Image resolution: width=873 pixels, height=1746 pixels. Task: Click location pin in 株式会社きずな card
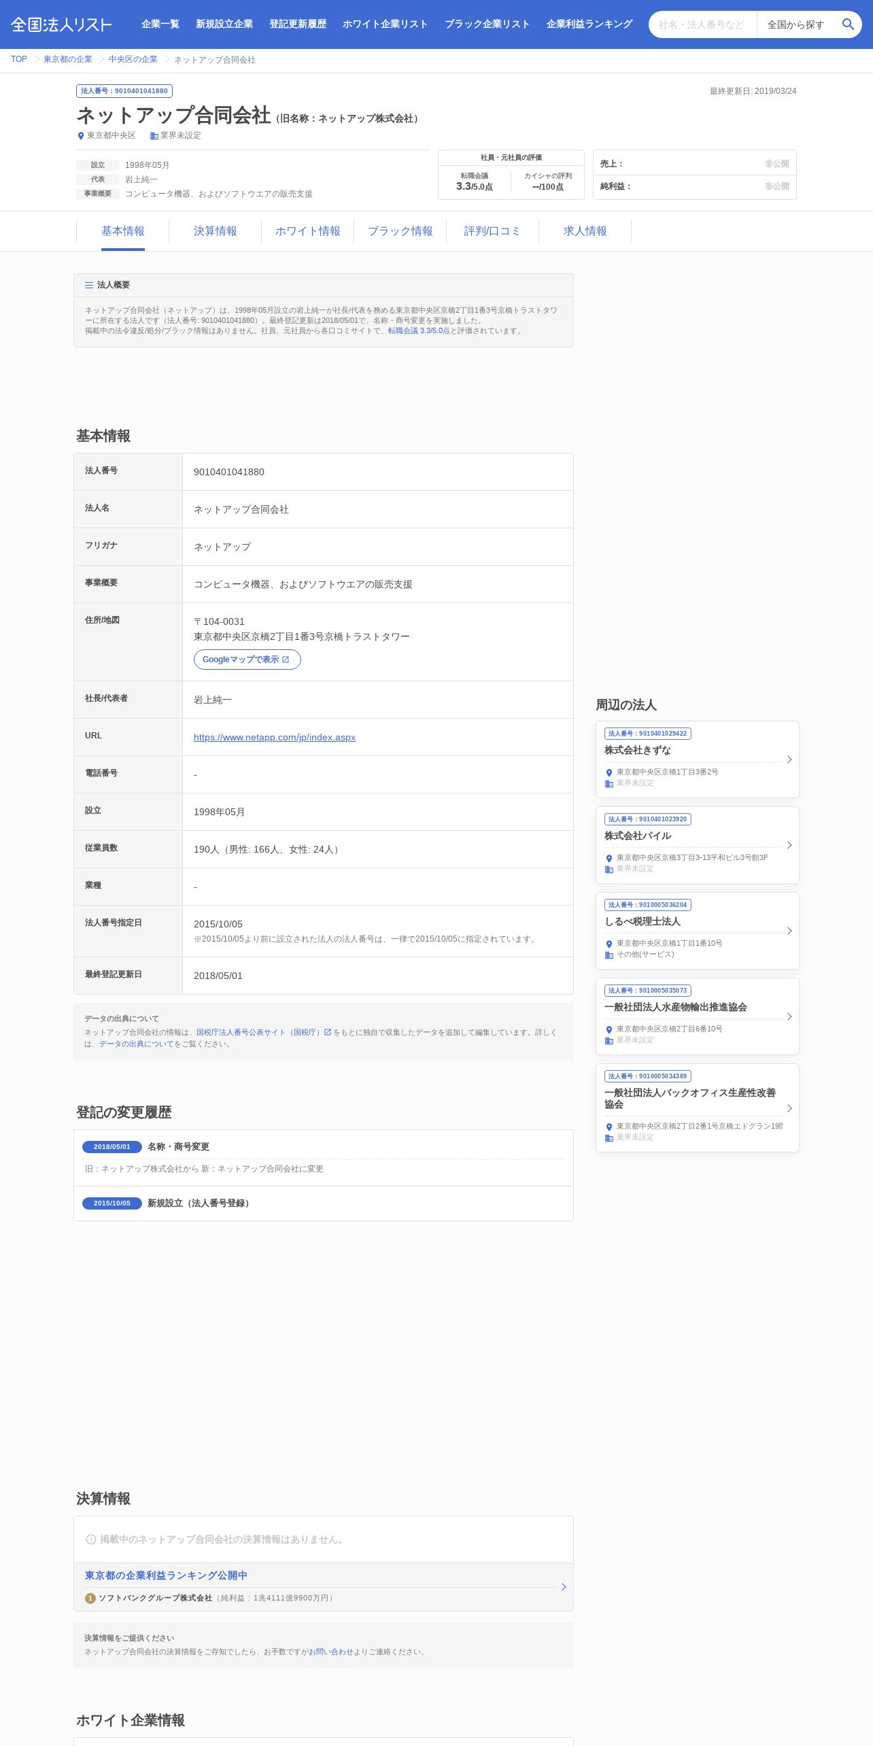coord(609,772)
